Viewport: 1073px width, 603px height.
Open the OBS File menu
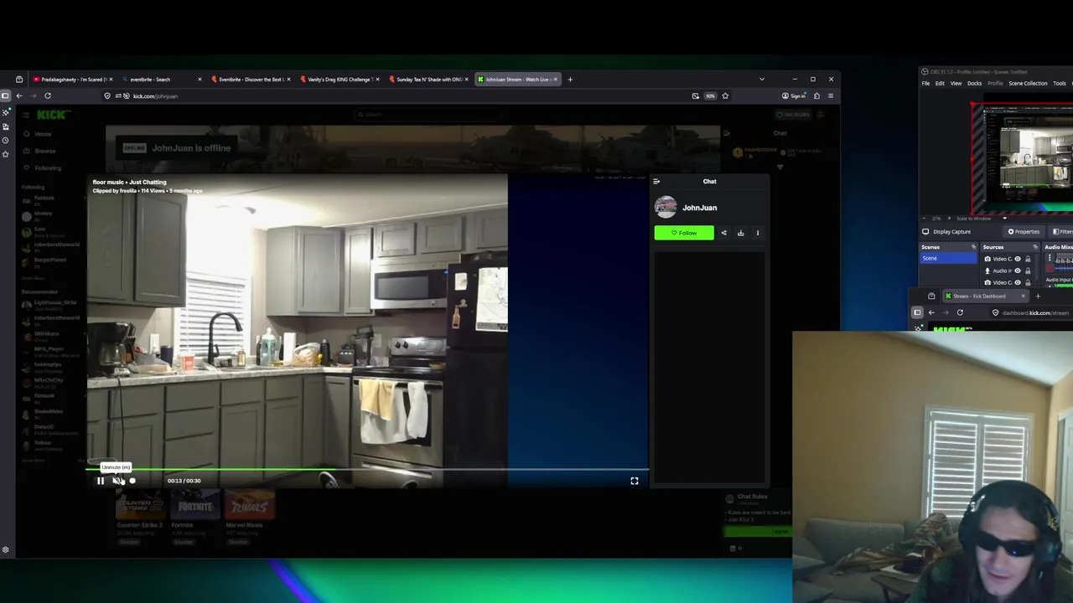pos(925,84)
